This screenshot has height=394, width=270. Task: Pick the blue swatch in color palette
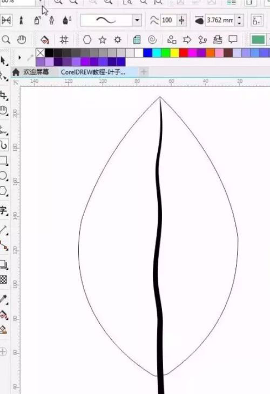click(x=147, y=53)
